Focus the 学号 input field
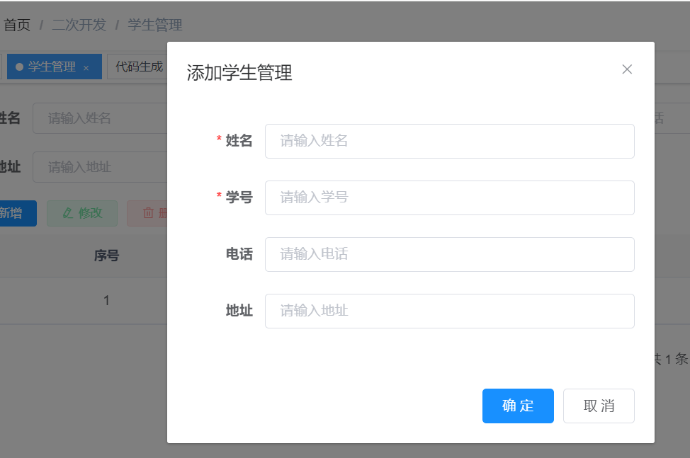The width and height of the screenshot is (690, 458). click(x=449, y=197)
